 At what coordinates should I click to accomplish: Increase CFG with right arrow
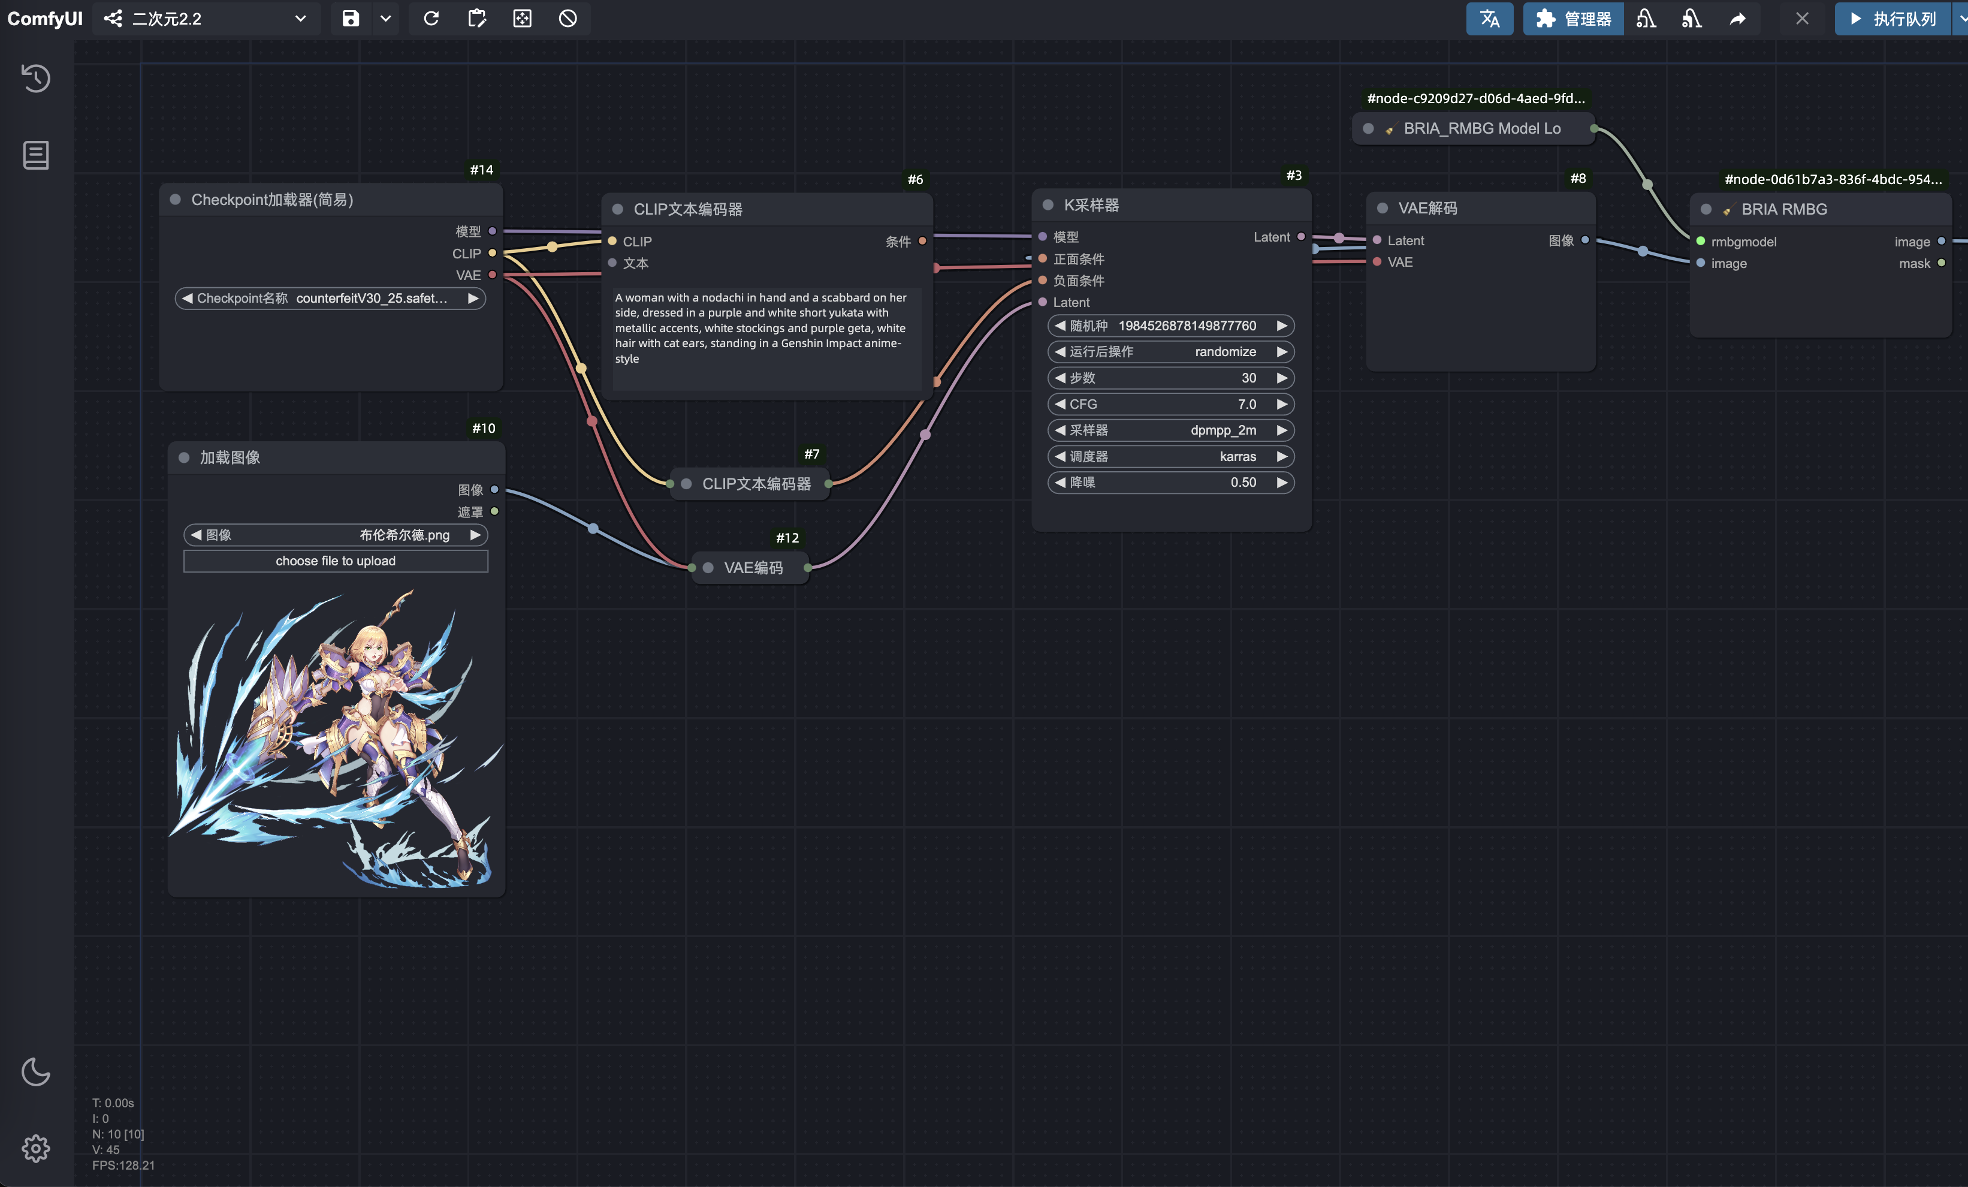[x=1281, y=404]
